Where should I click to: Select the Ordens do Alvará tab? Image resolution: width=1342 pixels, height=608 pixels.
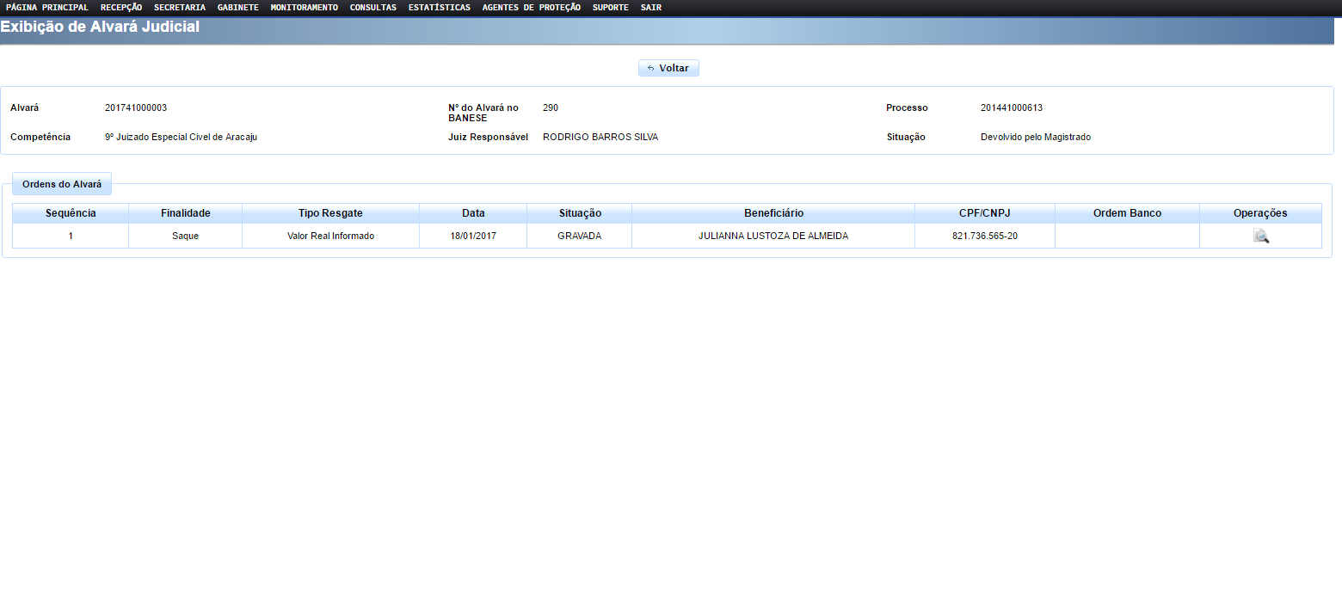pos(62,184)
